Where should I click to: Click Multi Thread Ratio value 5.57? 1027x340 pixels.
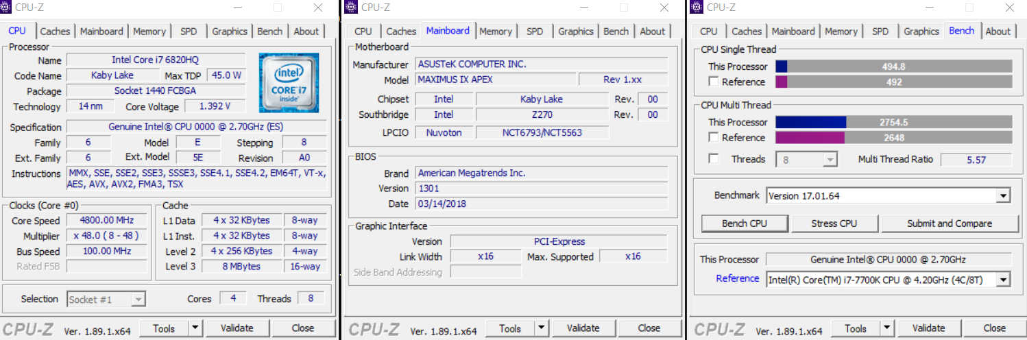[976, 159]
